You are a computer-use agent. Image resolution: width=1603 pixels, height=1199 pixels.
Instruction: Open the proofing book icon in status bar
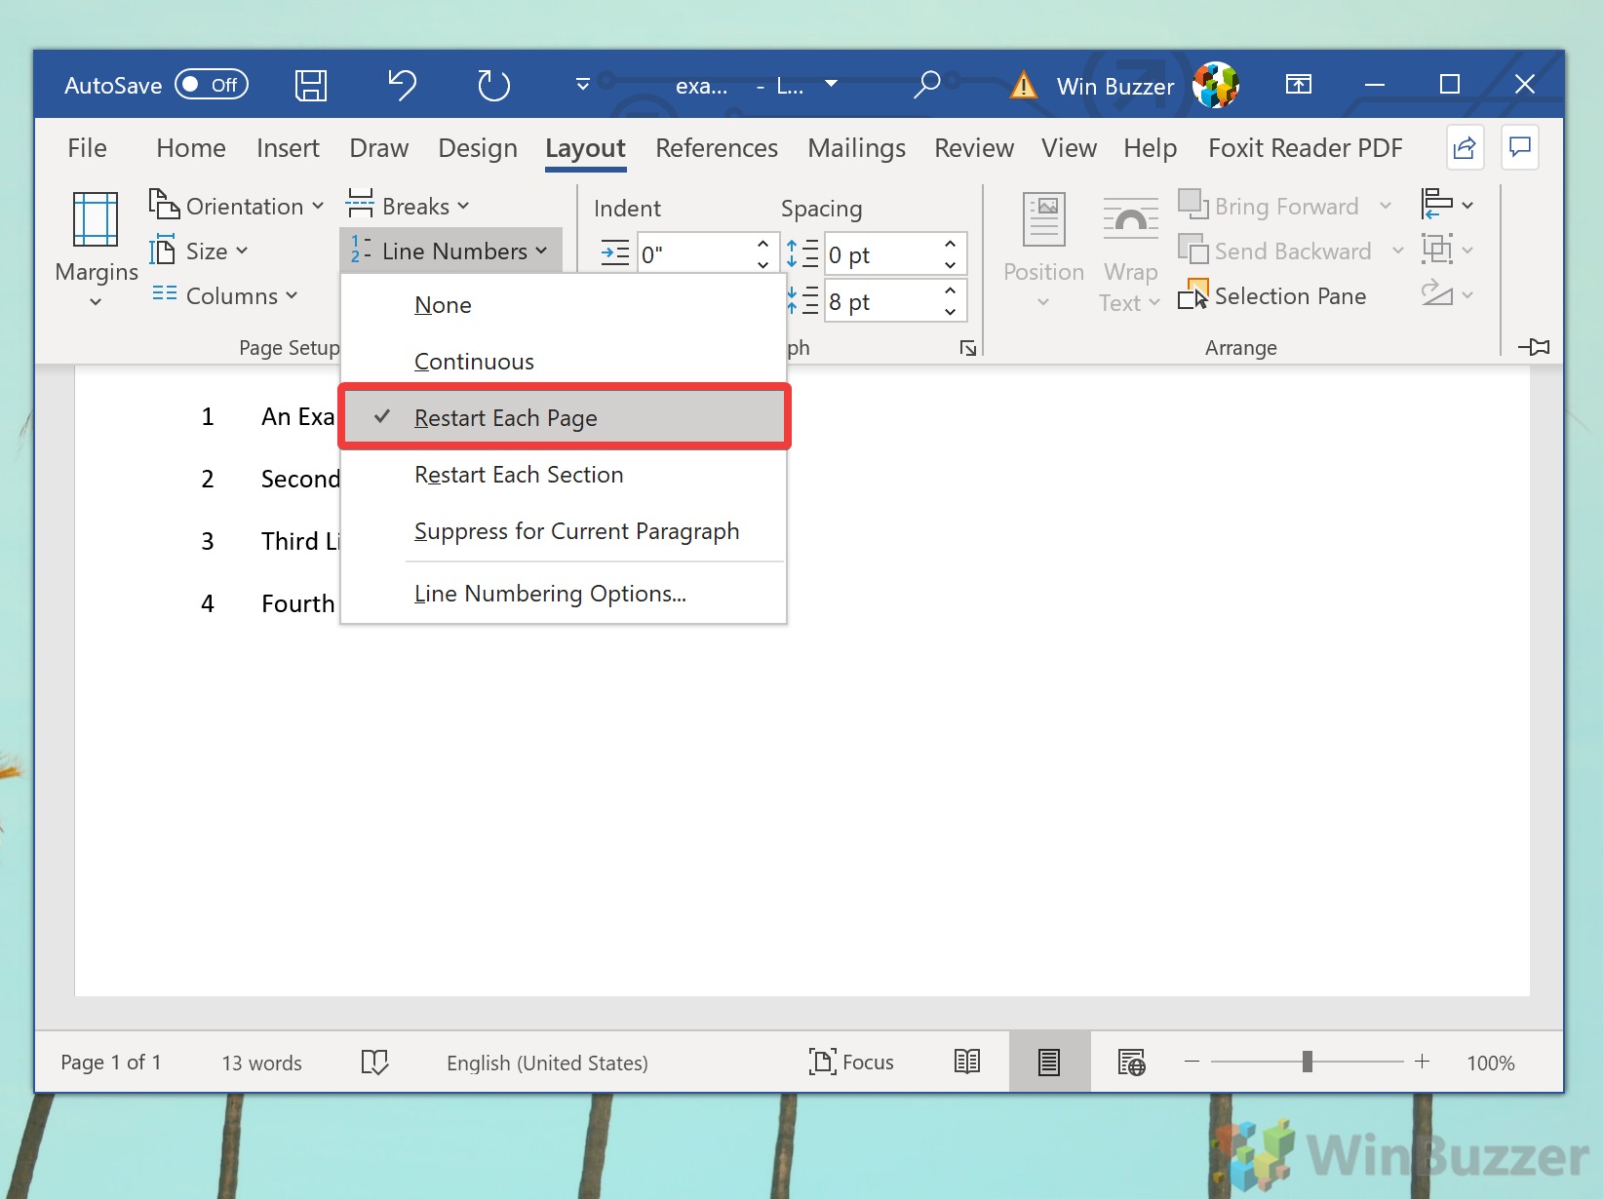374,1063
